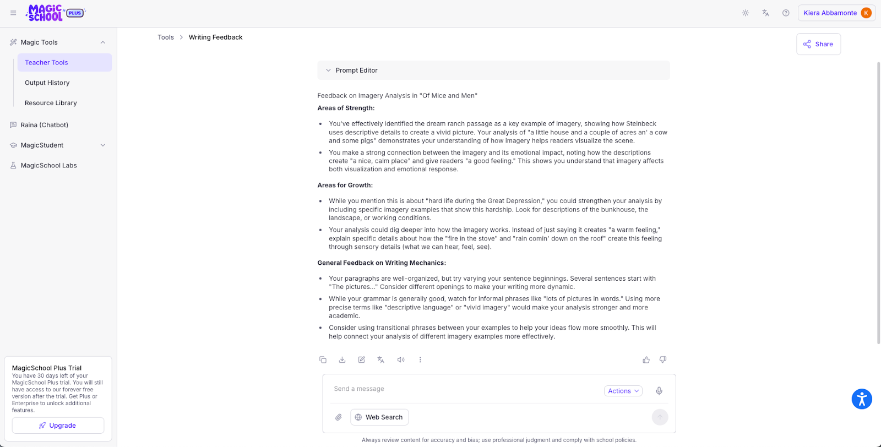Switch to Output History

coord(47,83)
